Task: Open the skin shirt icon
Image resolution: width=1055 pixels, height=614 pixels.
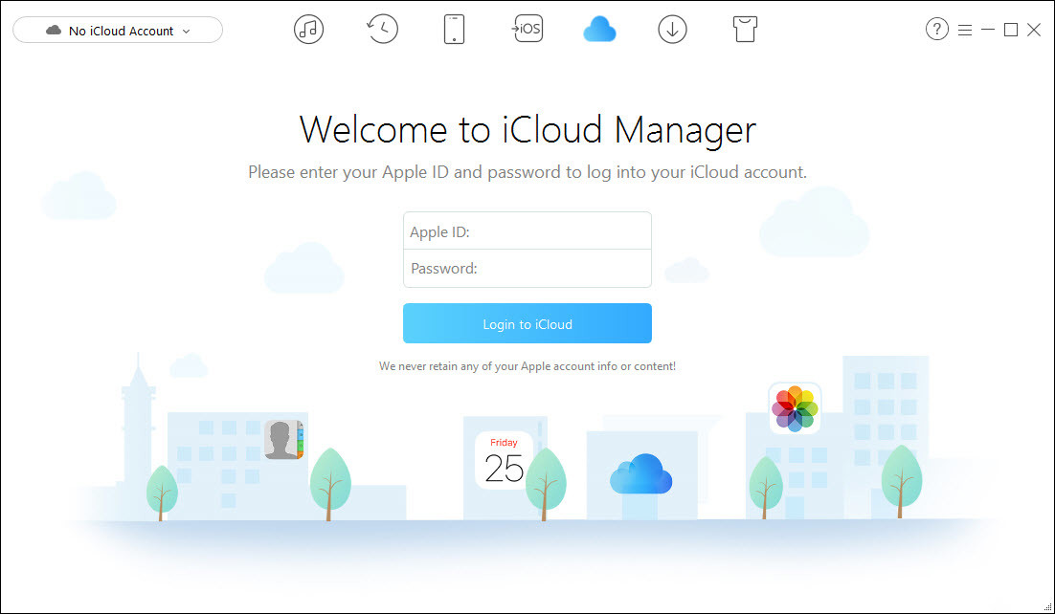Action: [x=745, y=30]
